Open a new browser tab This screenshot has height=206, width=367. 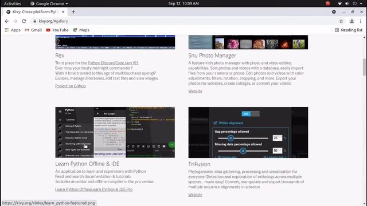click(x=73, y=11)
